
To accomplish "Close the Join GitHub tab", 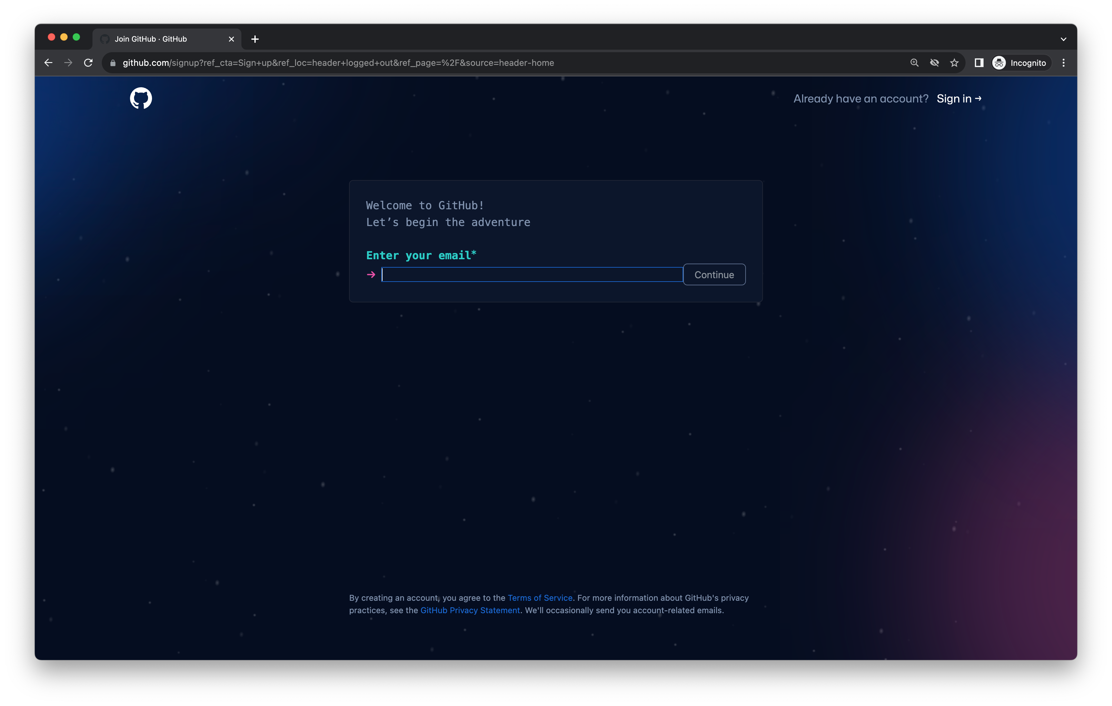I will 231,39.
